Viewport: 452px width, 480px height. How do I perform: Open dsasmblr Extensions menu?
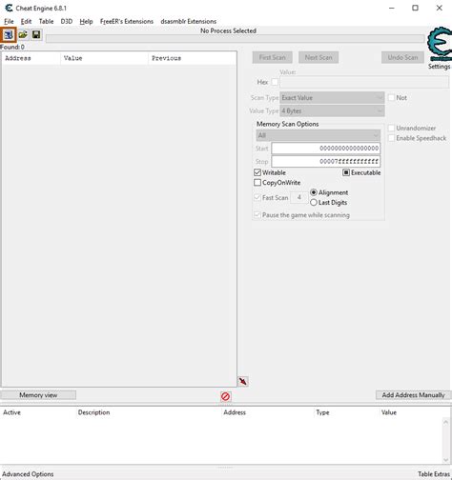click(x=189, y=21)
